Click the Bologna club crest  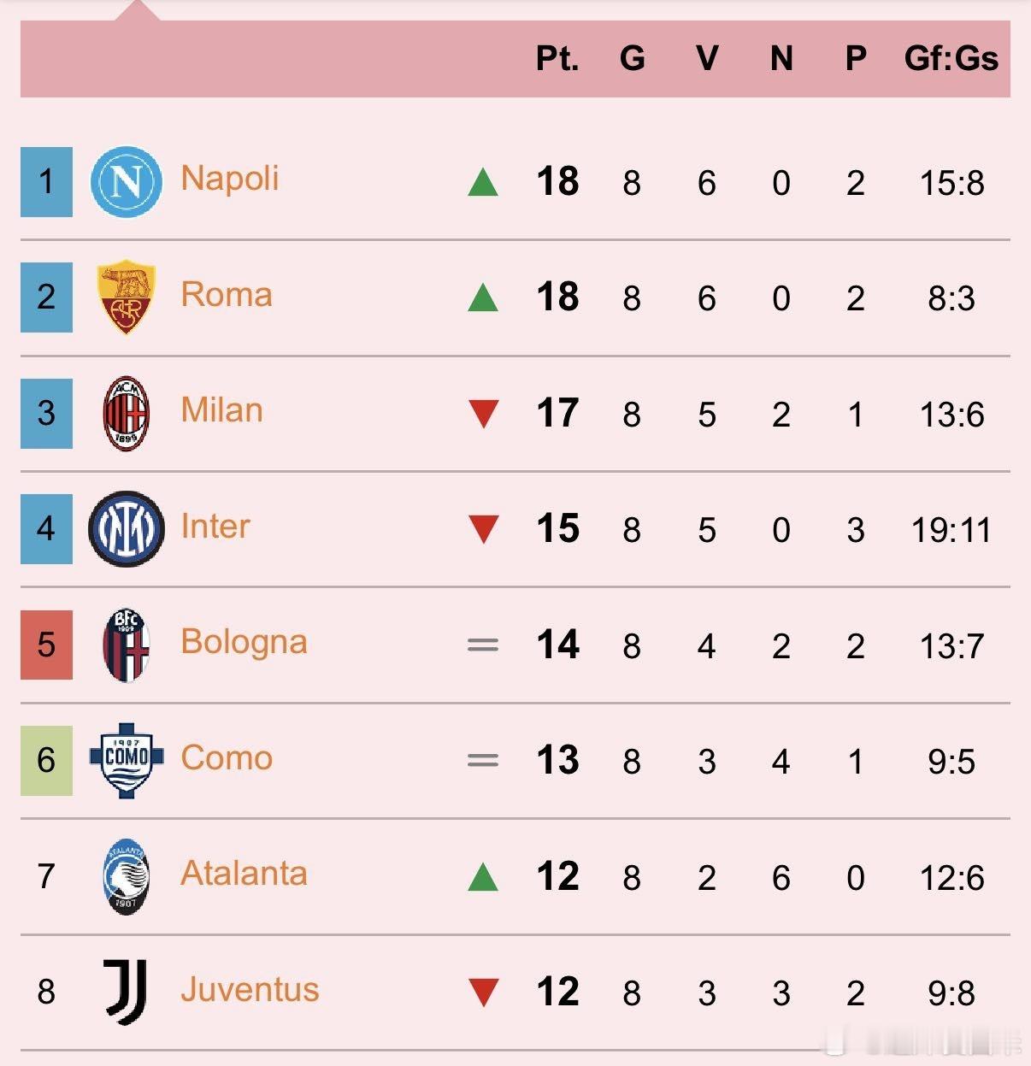[x=126, y=645]
